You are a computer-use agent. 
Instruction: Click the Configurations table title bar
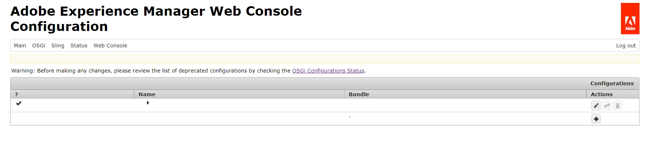point(325,83)
